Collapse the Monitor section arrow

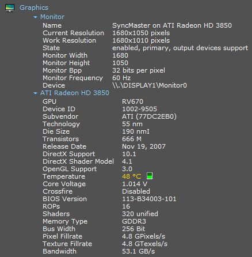point(35,17)
